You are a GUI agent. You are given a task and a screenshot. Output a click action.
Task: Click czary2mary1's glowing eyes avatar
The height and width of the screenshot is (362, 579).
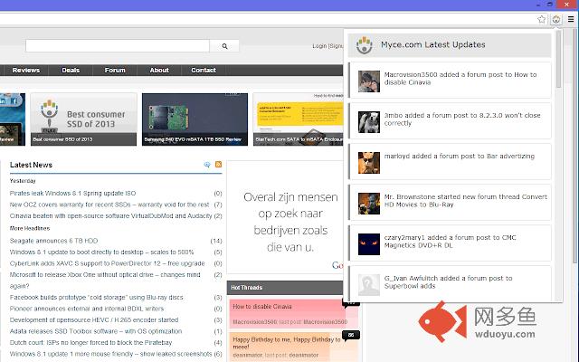[x=369, y=244]
